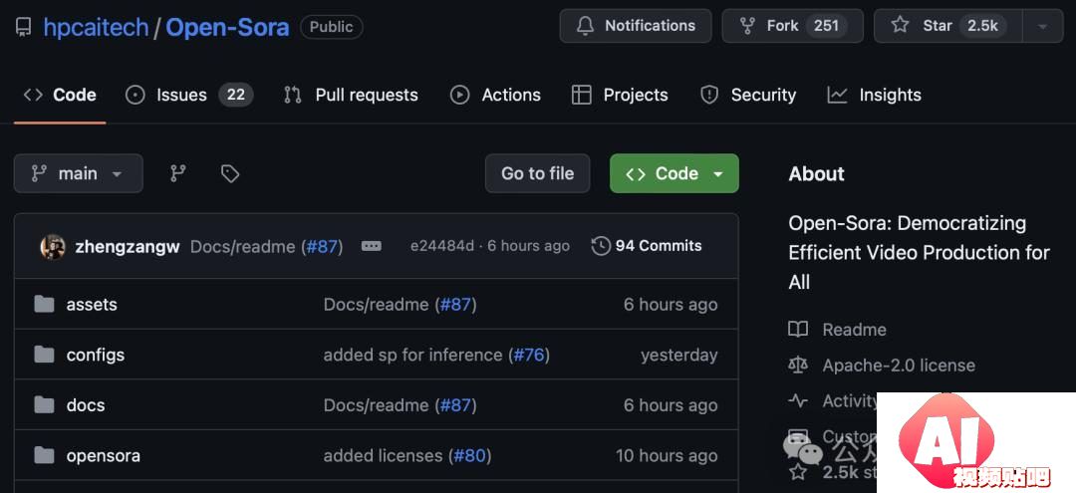
Task: Click the 'added sp for inference' commit message
Action: (x=413, y=356)
